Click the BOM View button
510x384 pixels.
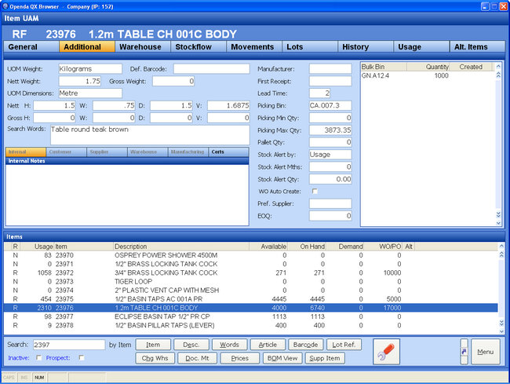click(x=282, y=358)
